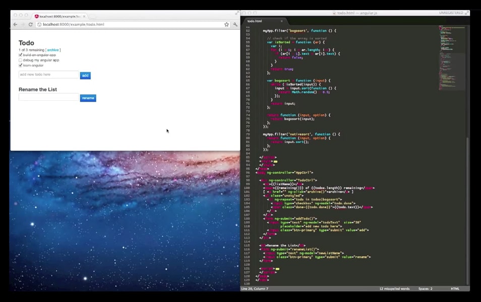Image resolution: width=481 pixels, height=302 pixels.
Task: Click ng-controller="AppCtrl" code line
Action: pyautogui.click(x=284, y=173)
